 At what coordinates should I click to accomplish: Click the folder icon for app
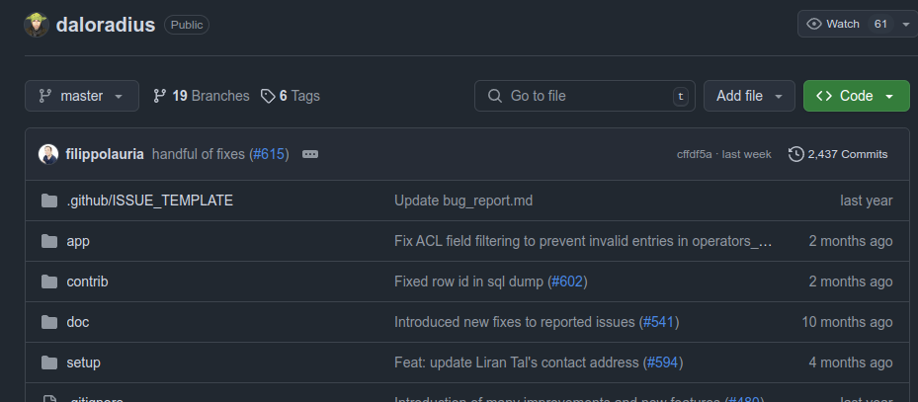49,241
